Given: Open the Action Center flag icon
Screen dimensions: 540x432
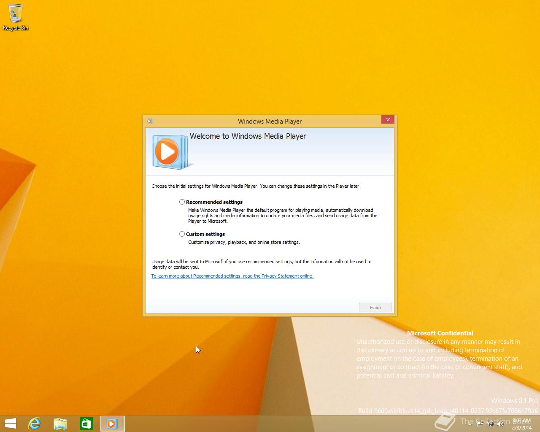Looking at the screenshot, I should tap(480, 424).
